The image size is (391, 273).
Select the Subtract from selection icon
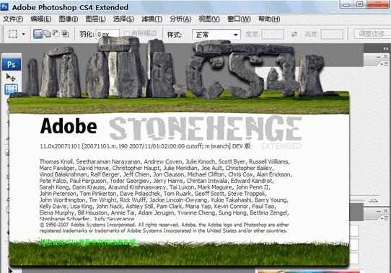click(56, 34)
